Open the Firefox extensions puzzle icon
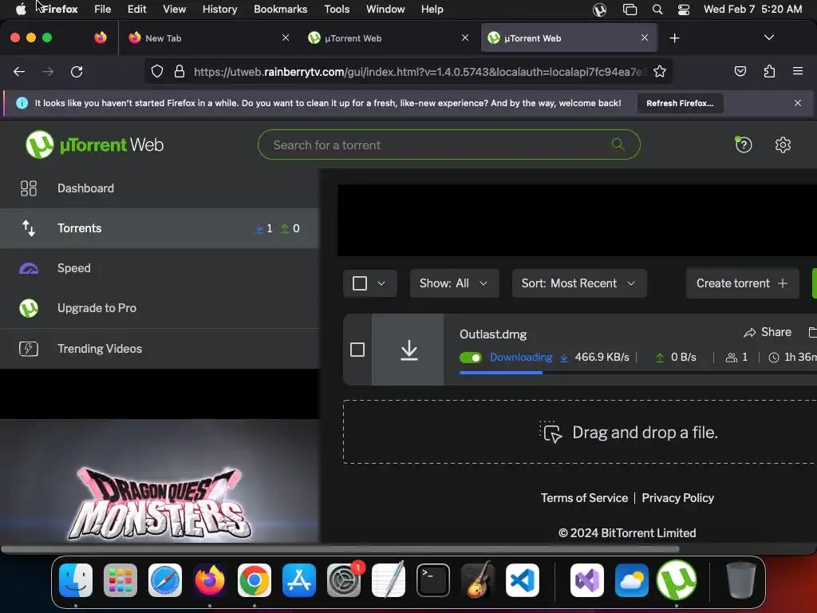The width and height of the screenshot is (817, 613). click(x=769, y=71)
